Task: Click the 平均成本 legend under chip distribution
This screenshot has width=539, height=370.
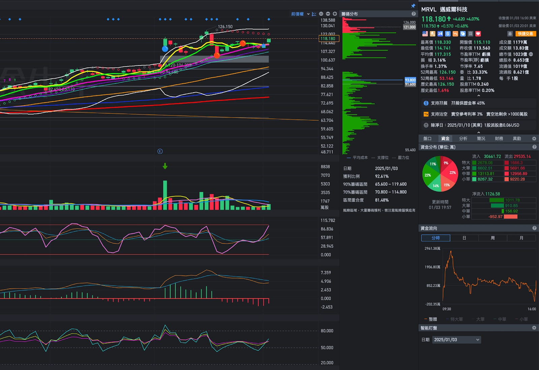Action: tap(357, 158)
